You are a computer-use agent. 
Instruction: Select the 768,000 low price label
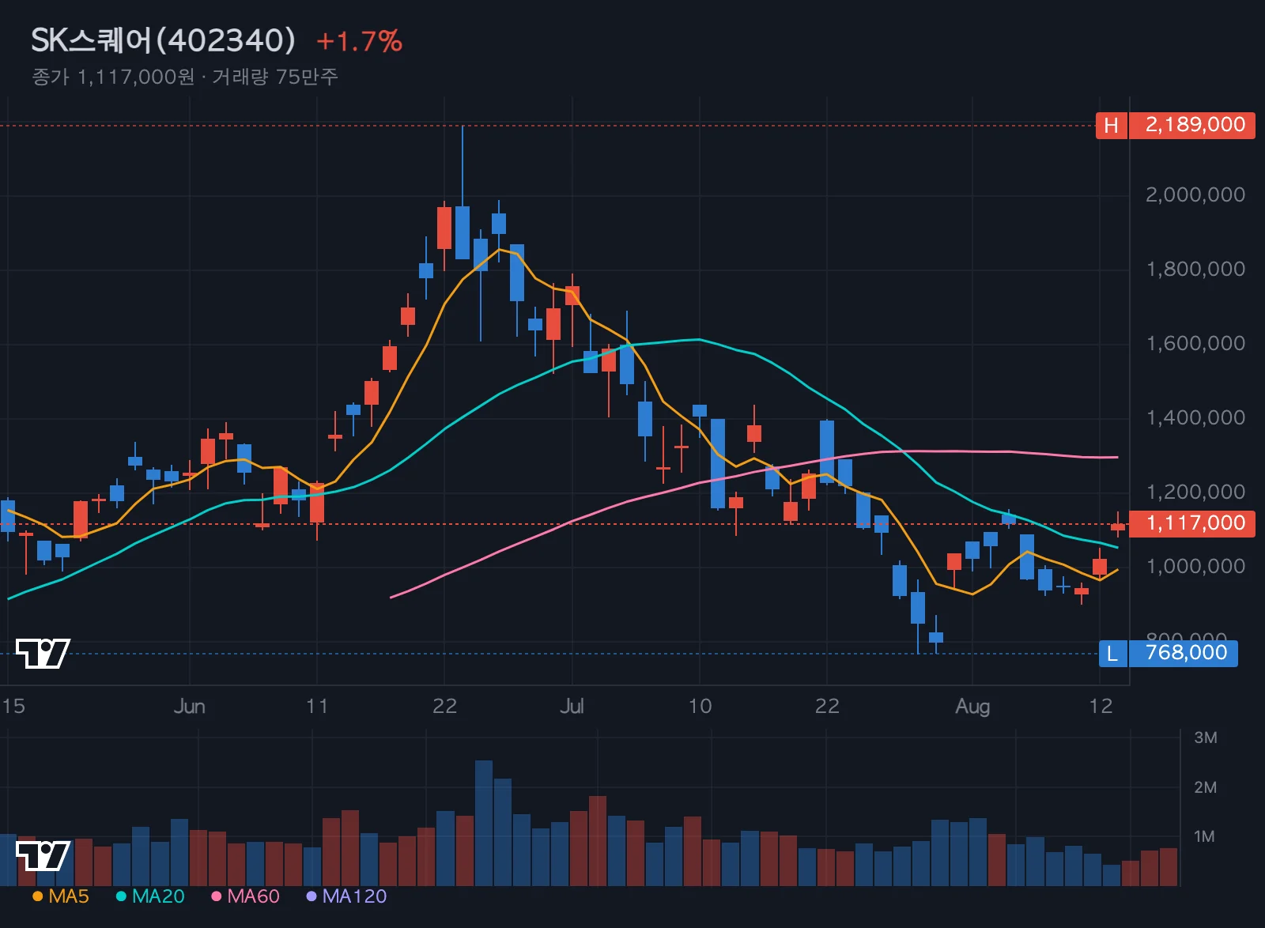coord(1184,654)
